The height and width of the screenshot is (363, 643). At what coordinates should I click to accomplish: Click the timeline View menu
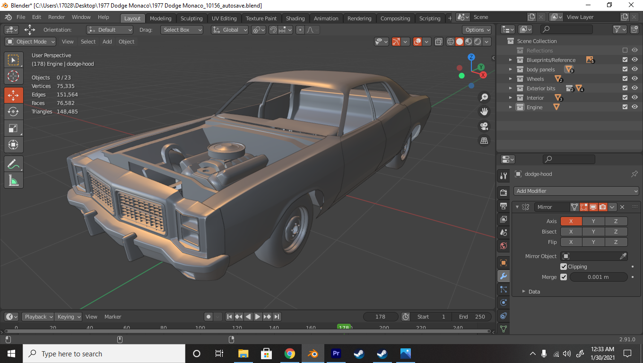coord(91,317)
